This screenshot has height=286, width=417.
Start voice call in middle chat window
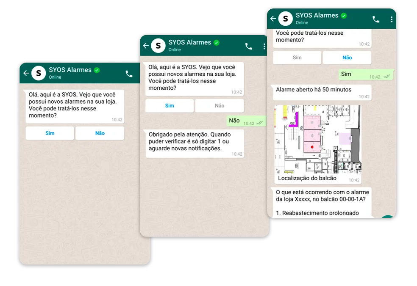[249, 46]
